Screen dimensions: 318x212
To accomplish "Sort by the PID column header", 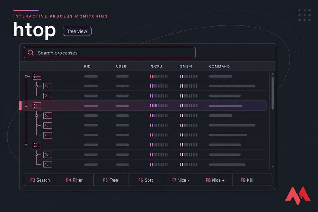I will coord(87,66).
